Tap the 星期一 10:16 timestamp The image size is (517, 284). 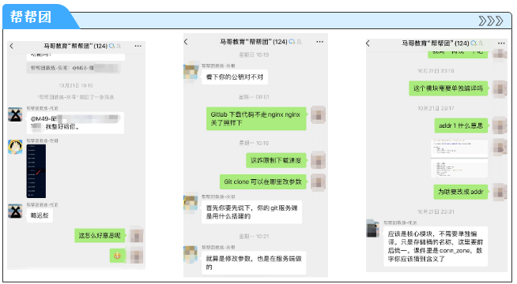[x=254, y=143]
